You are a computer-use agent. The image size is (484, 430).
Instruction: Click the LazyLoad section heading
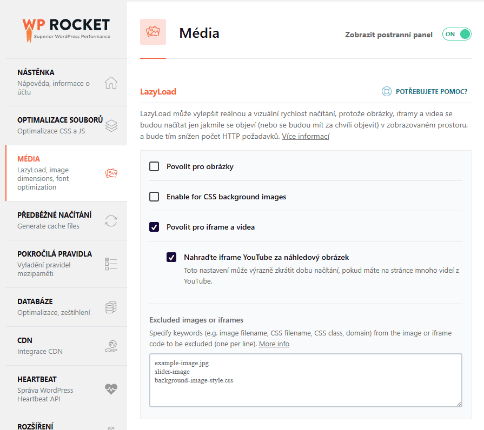pyautogui.click(x=158, y=91)
